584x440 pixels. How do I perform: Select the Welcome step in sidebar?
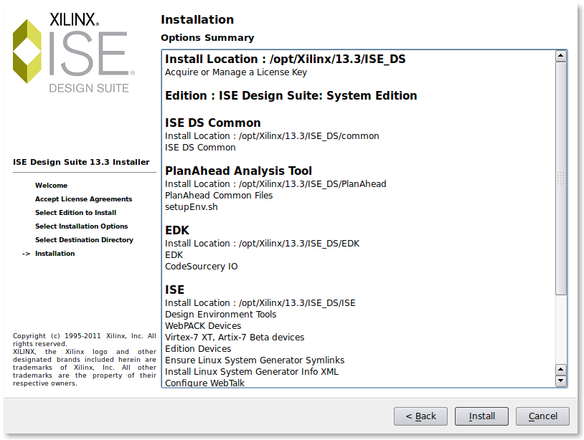[52, 185]
